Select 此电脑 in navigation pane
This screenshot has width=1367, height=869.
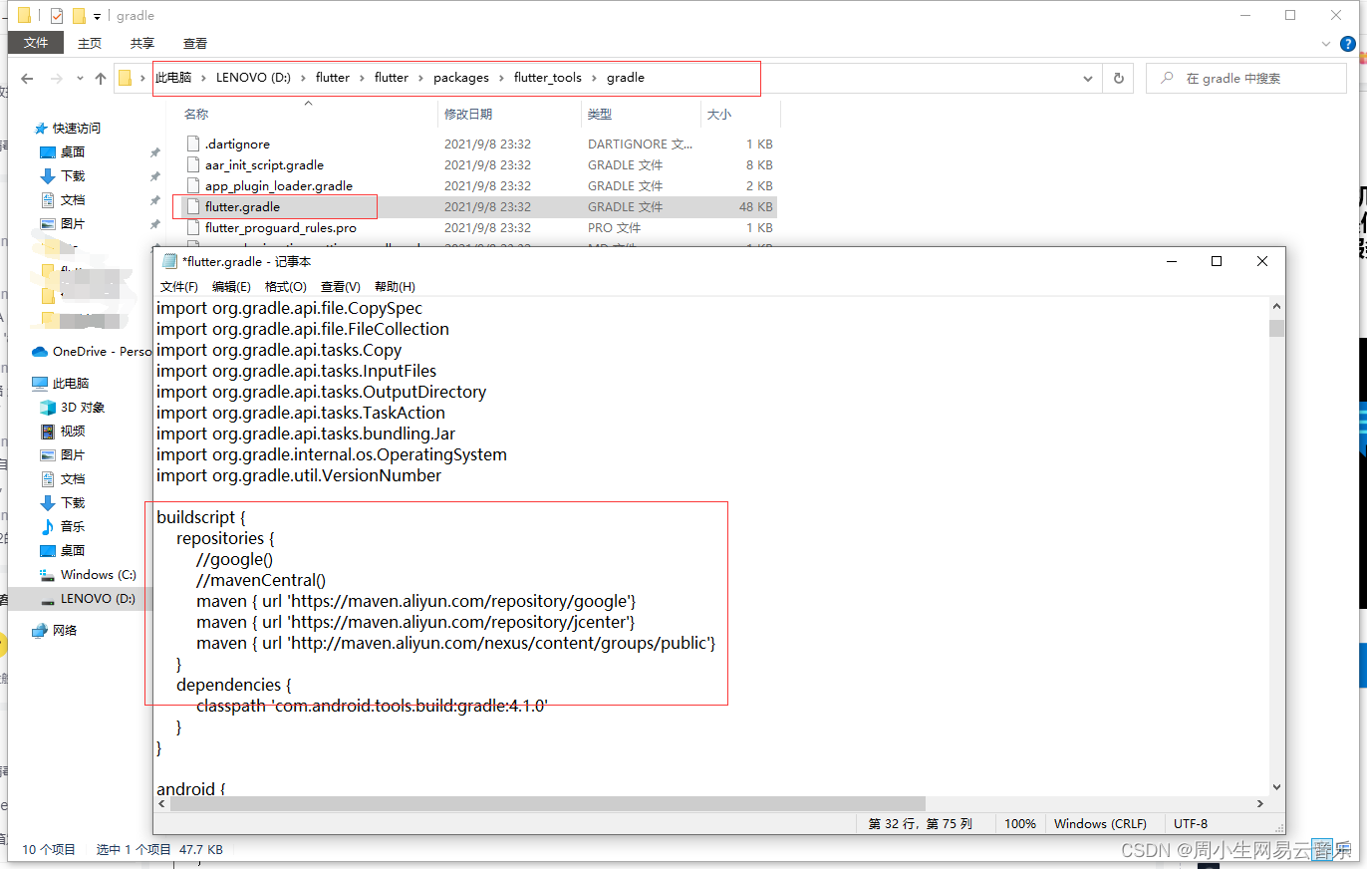70,384
